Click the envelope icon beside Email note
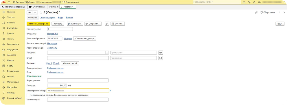 tap(161, 58)
